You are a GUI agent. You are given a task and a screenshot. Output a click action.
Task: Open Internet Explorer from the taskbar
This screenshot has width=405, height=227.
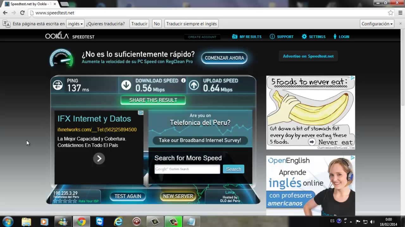(x=118, y=222)
